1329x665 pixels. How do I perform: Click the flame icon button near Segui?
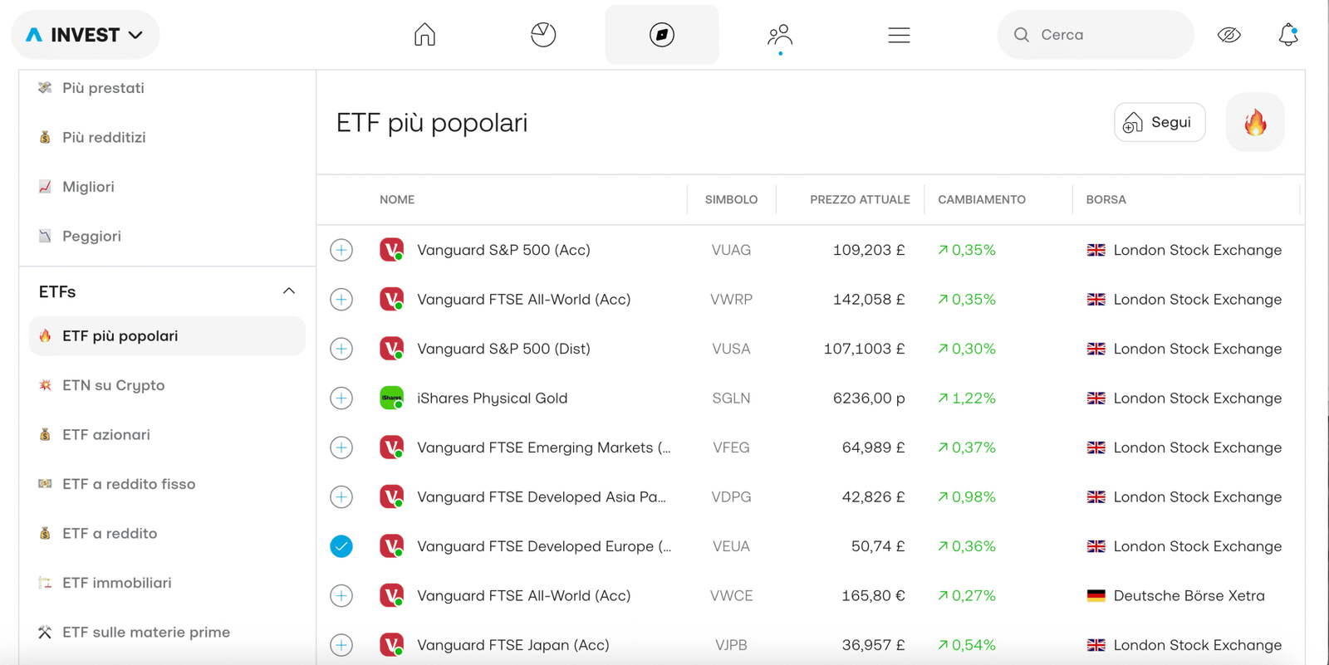[1255, 122]
